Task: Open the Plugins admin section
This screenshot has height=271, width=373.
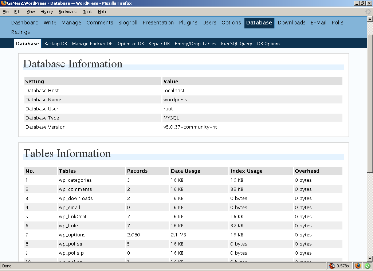Action: click(188, 23)
